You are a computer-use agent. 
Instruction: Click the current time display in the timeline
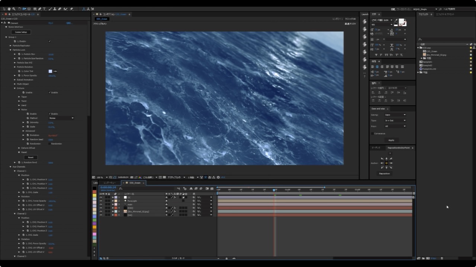click(108, 188)
